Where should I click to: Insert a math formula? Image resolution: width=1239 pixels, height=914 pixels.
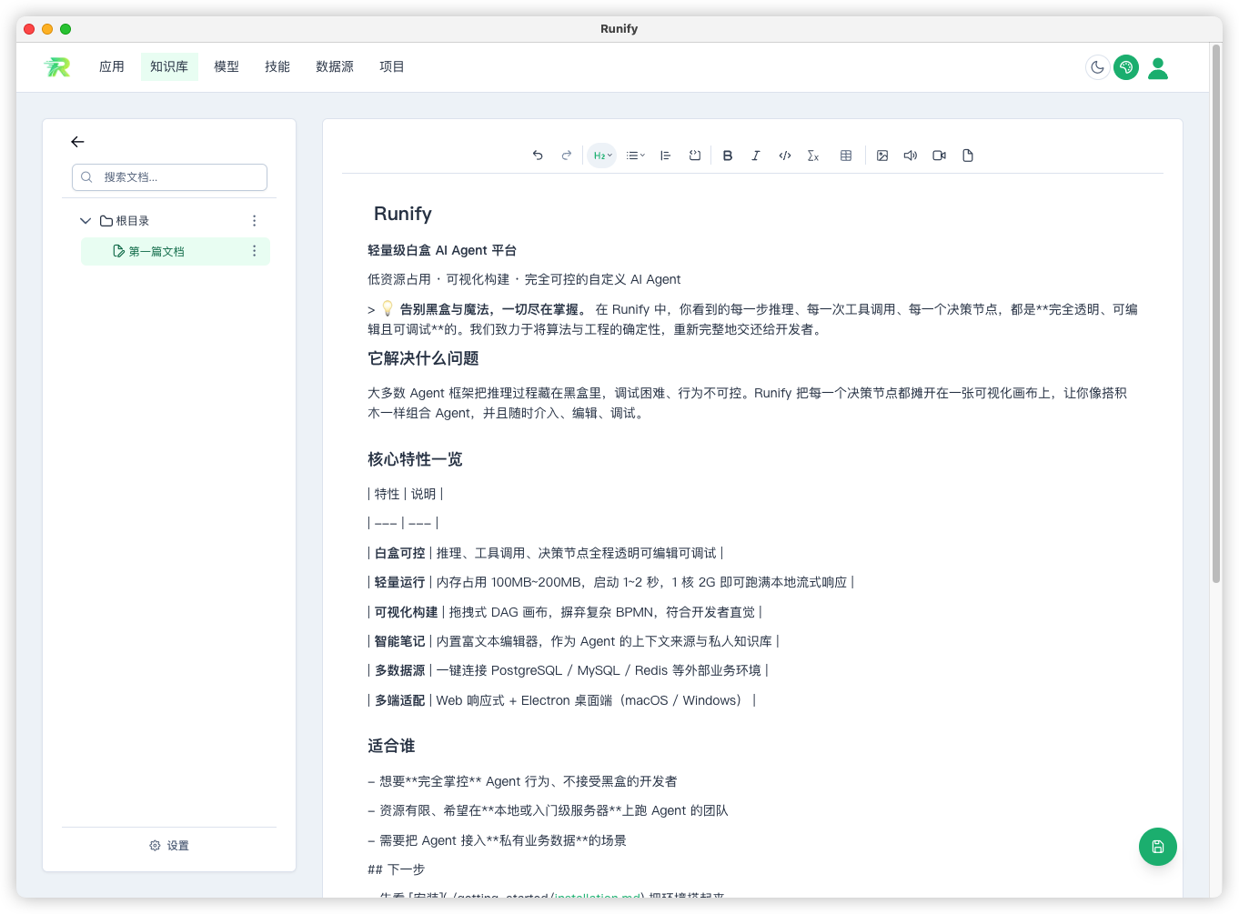coord(813,156)
